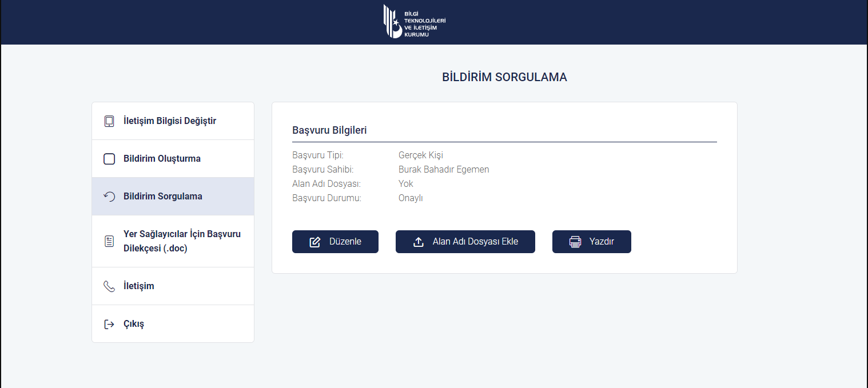This screenshot has width=868, height=388.
Task: Click Alan Adı Dosyası Ekle button
Action: click(x=465, y=242)
